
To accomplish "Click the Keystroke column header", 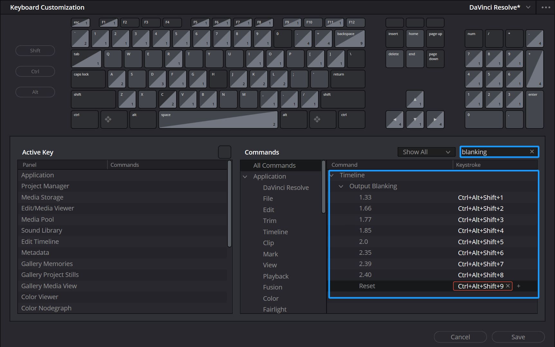I will click(495, 165).
